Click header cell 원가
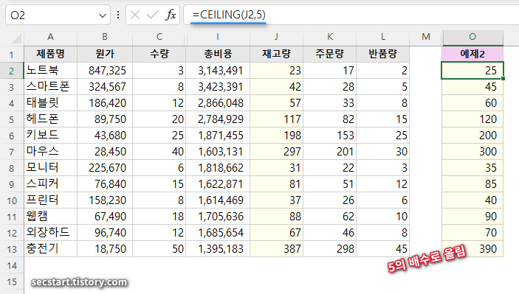 pyautogui.click(x=105, y=55)
